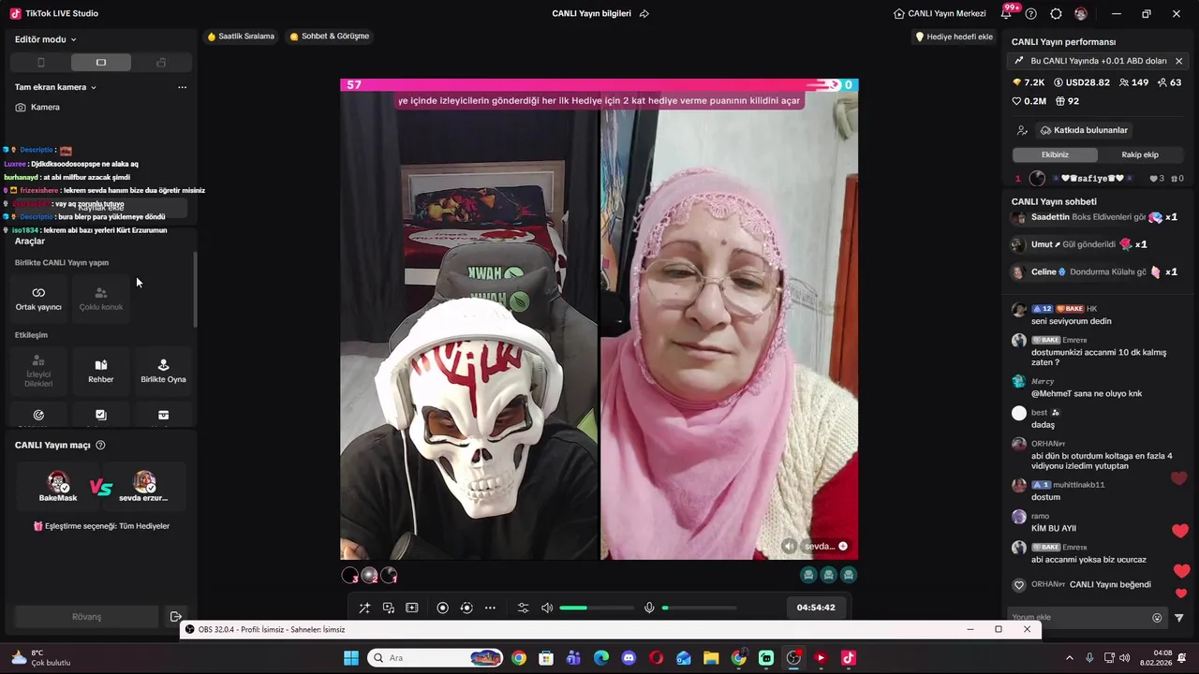Open Editör modu dropdown
The width and height of the screenshot is (1199, 674).
46,39
